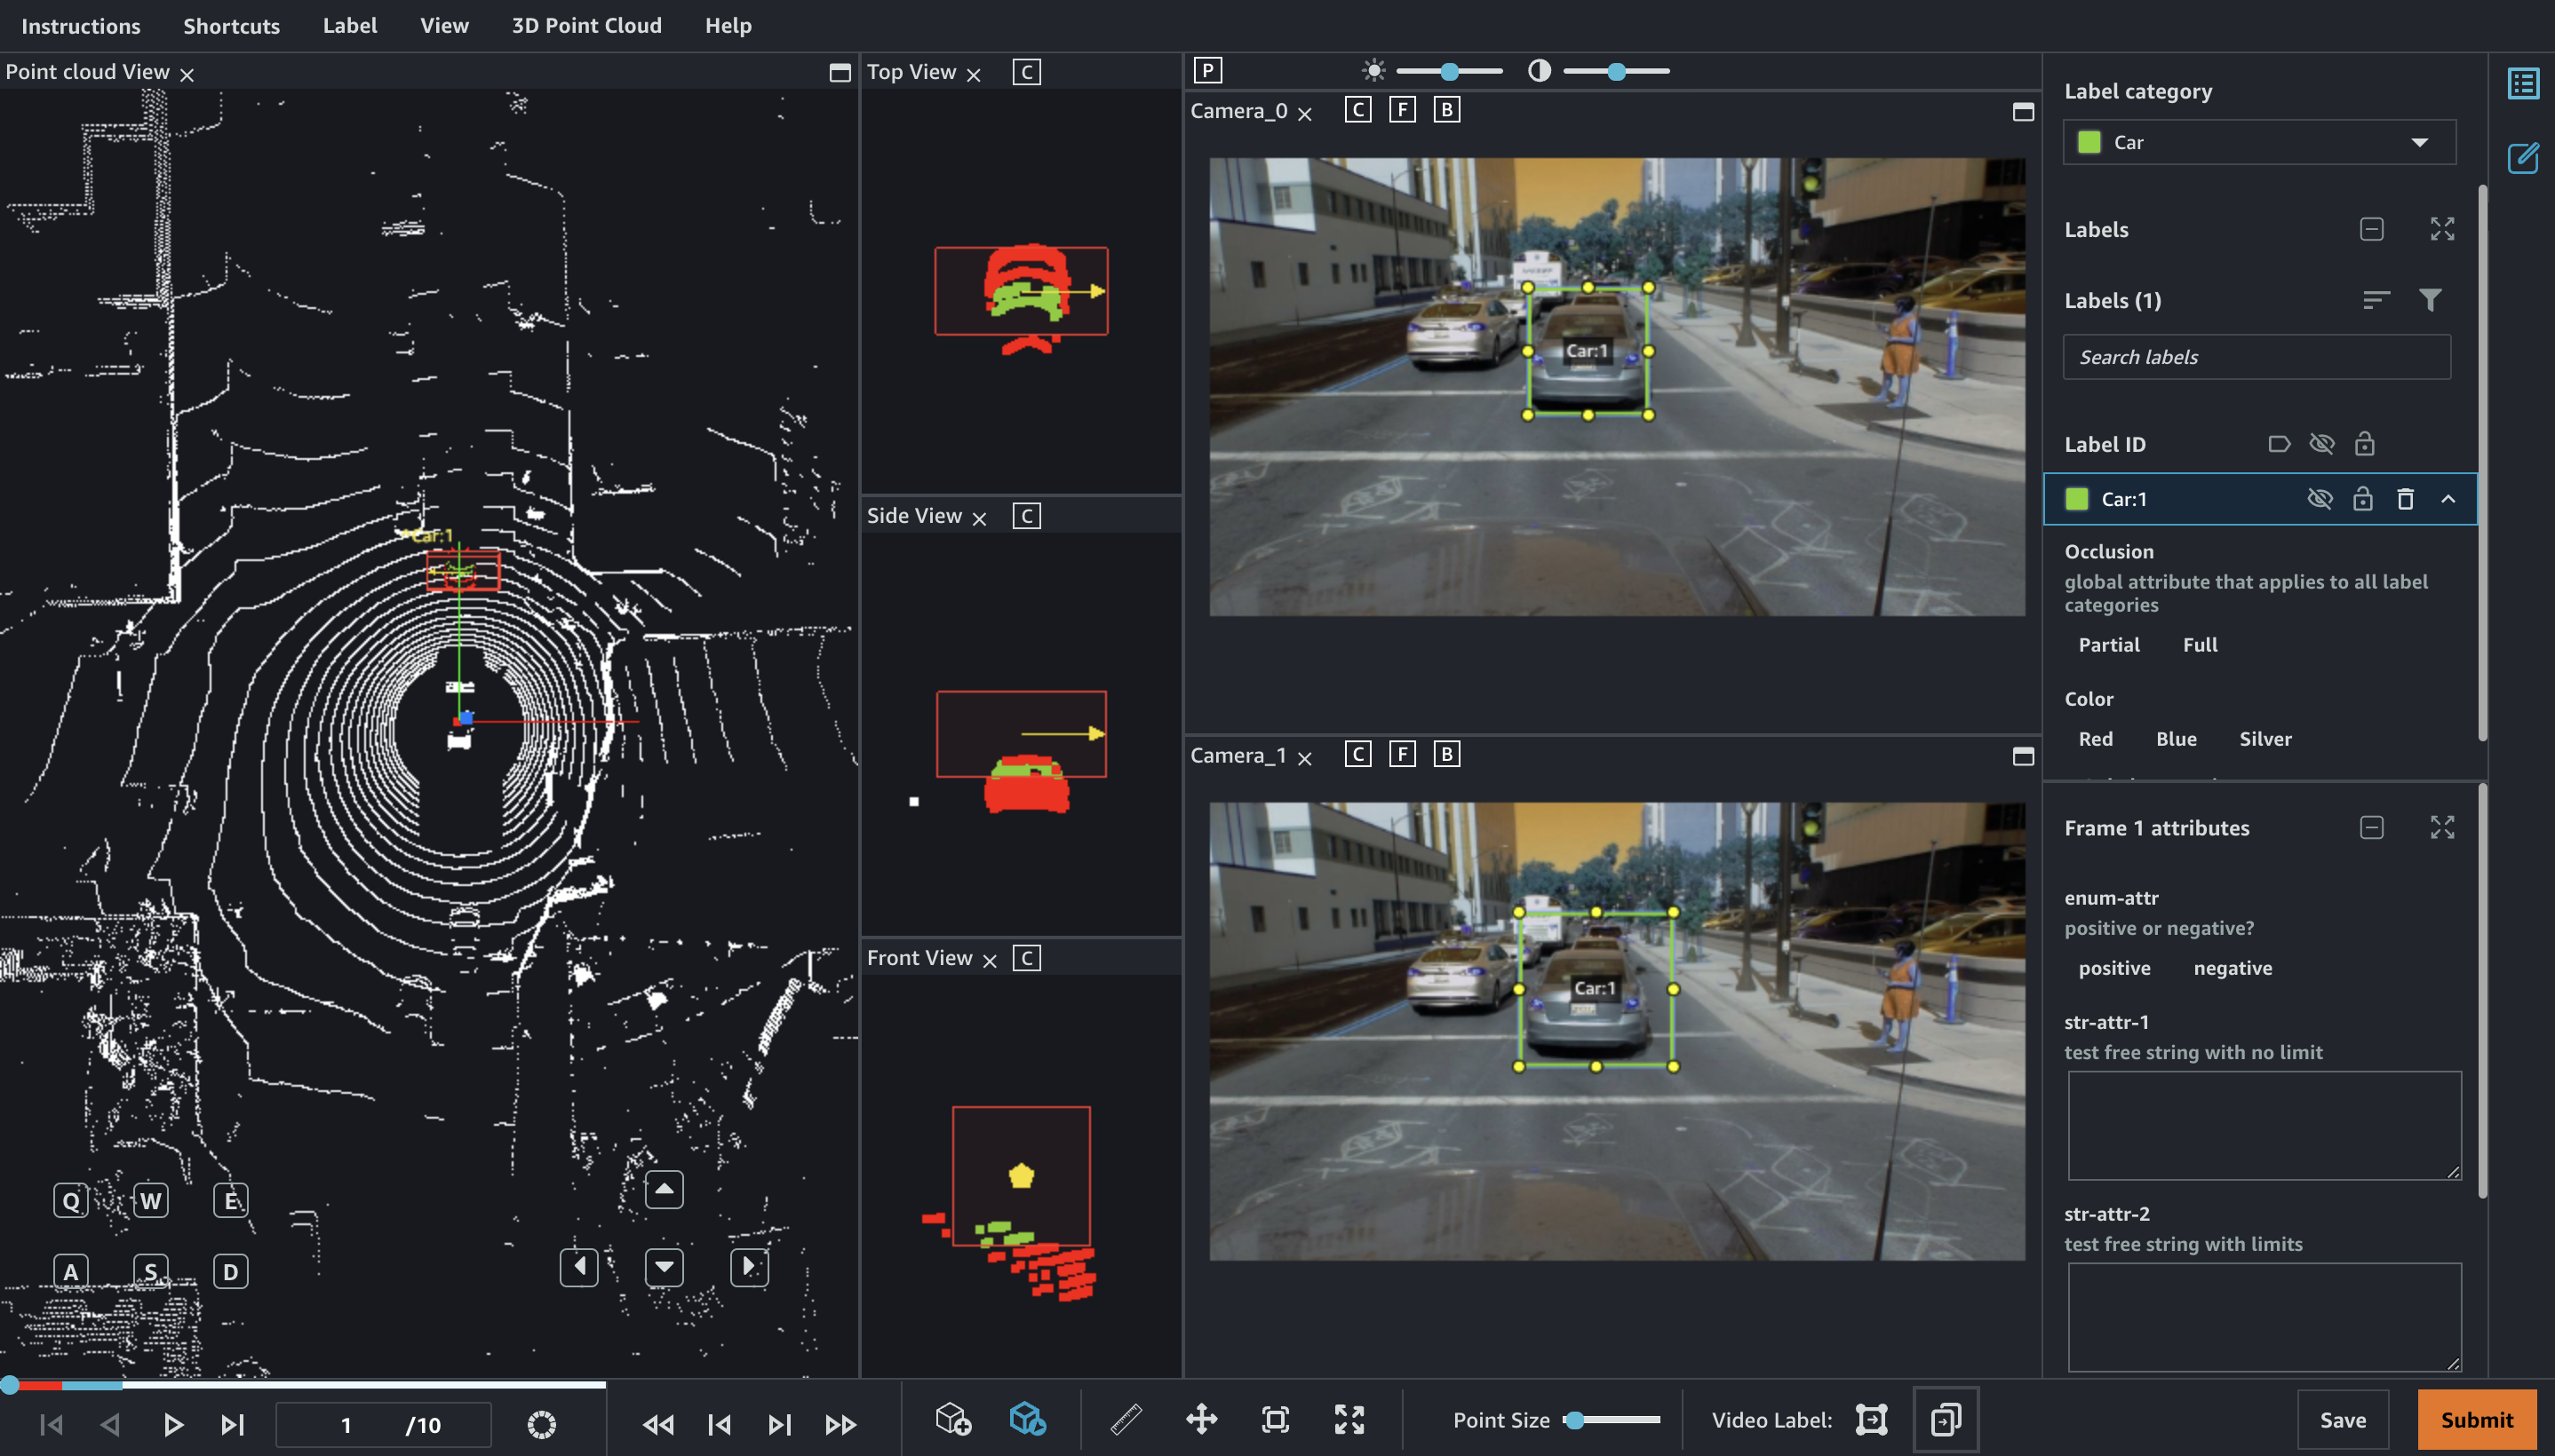The width and height of the screenshot is (2555, 1456).
Task: Toggle occlusion to Partial for Car:1
Action: coord(2107,644)
